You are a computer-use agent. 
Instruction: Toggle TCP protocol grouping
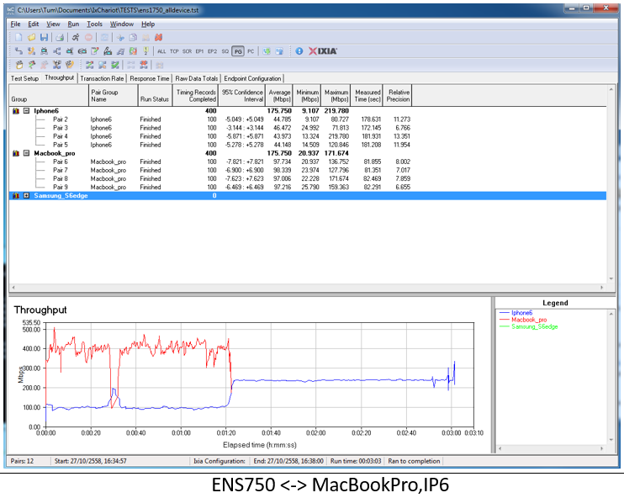click(174, 51)
